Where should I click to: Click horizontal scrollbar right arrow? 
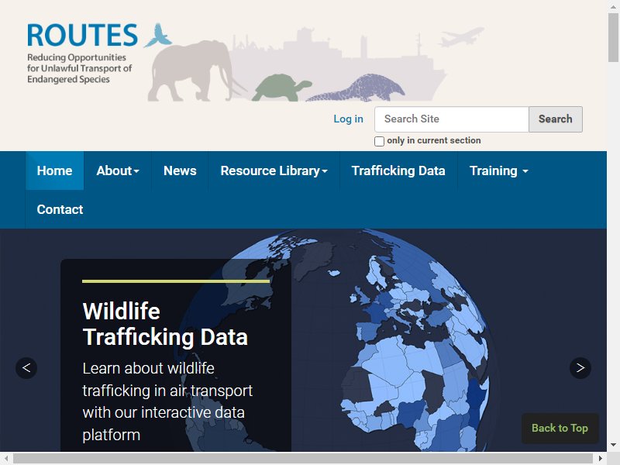pos(600,458)
